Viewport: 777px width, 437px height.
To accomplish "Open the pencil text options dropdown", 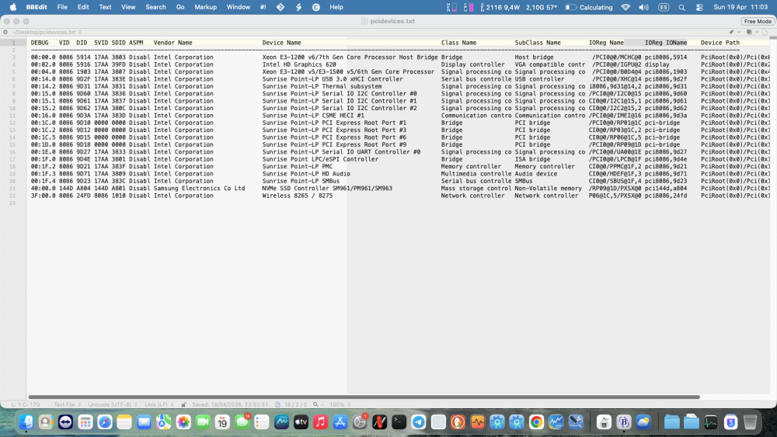I will (734, 32).
